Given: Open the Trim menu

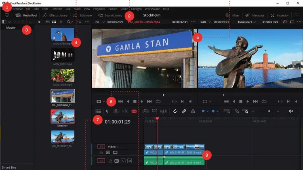Looking at the screenshot, I should (x=45, y=9).
